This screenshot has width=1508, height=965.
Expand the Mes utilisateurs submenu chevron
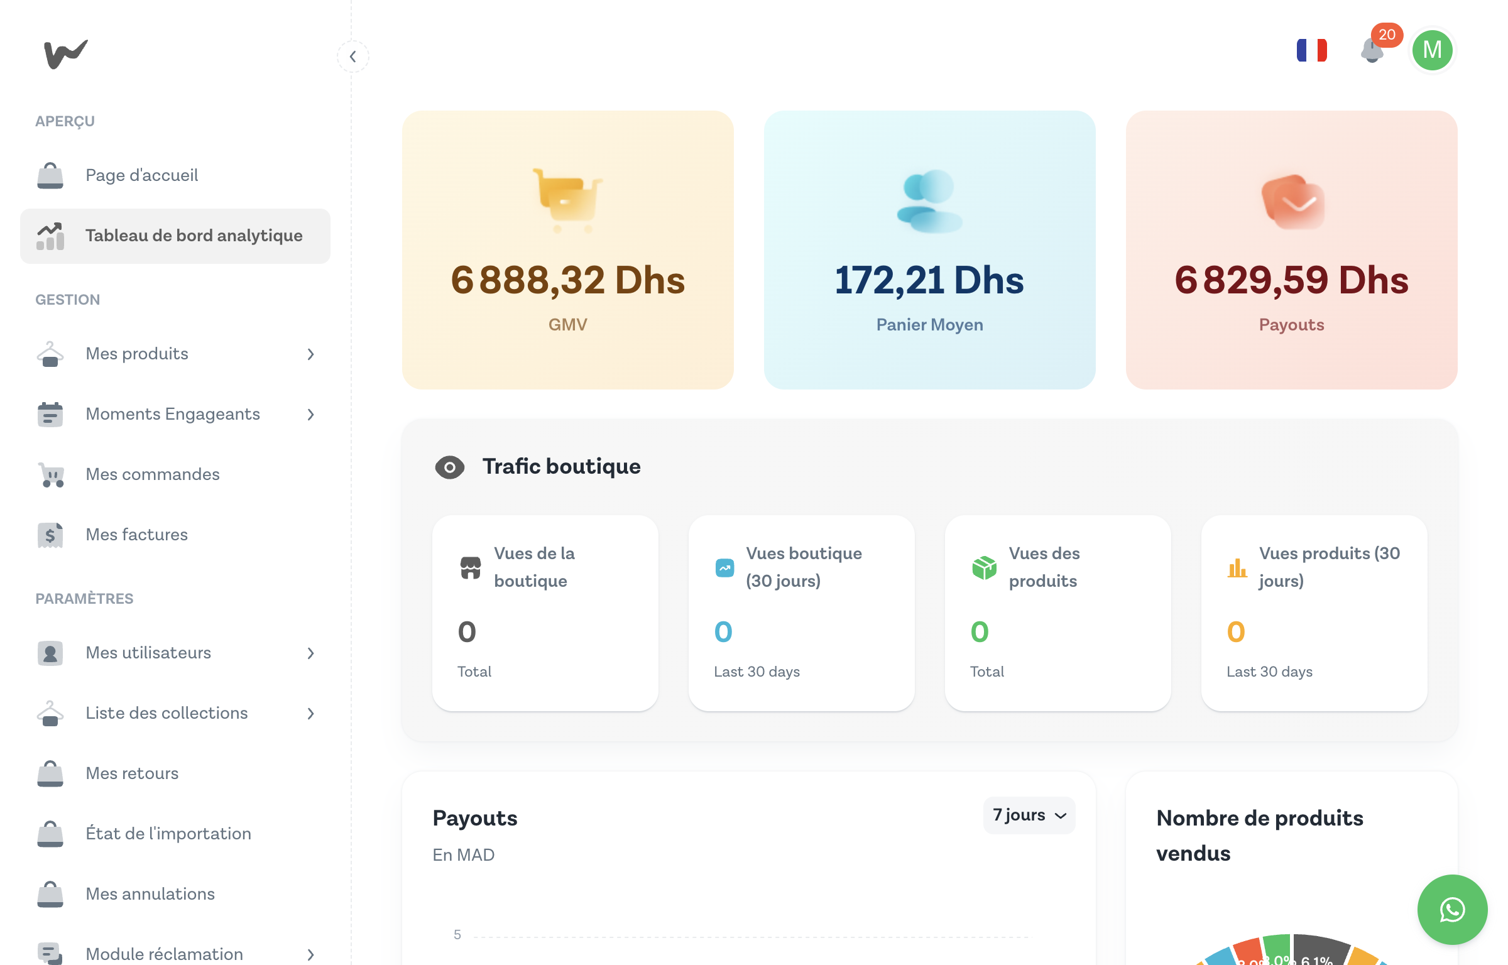310,653
